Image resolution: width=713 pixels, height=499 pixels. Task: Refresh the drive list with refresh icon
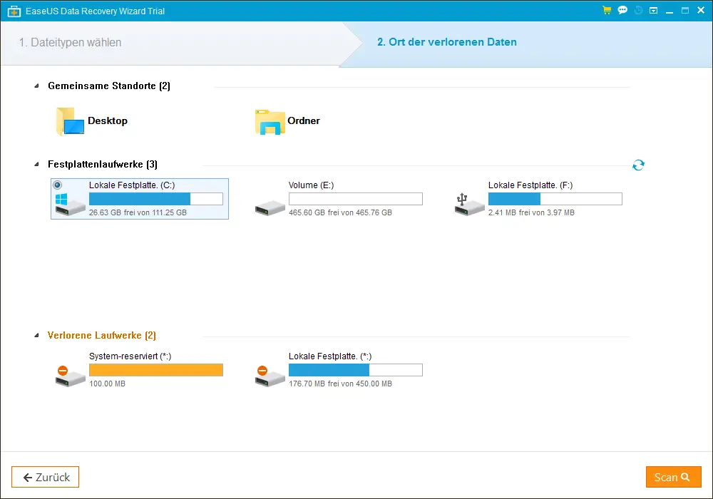638,165
